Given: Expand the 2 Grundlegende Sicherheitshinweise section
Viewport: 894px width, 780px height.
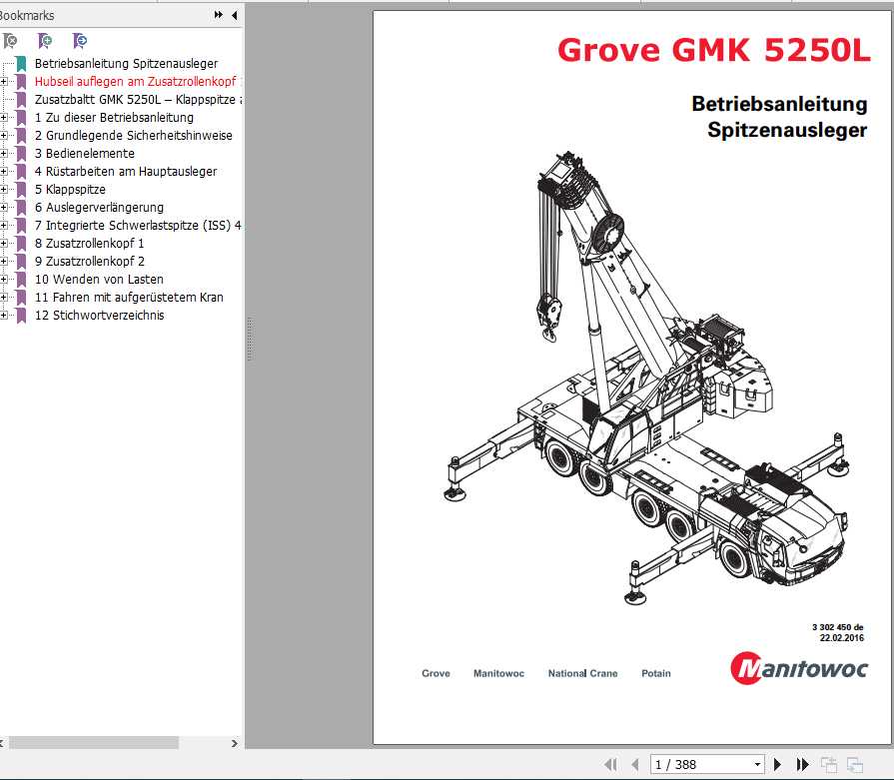Looking at the screenshot, I should 8,135.
